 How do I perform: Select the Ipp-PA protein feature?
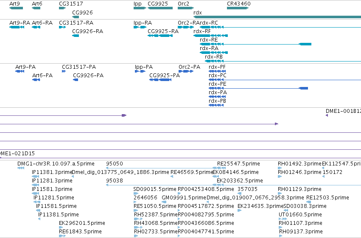pyautogui.click(x=140, y=71)
